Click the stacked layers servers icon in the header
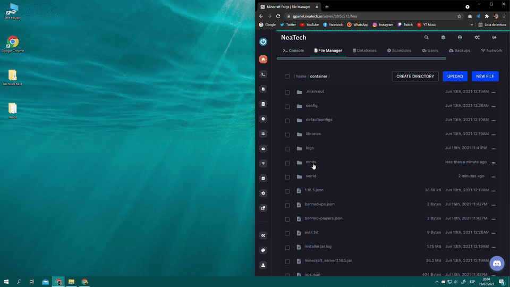This screenshot has height=287, width=510. pos(443,37)
